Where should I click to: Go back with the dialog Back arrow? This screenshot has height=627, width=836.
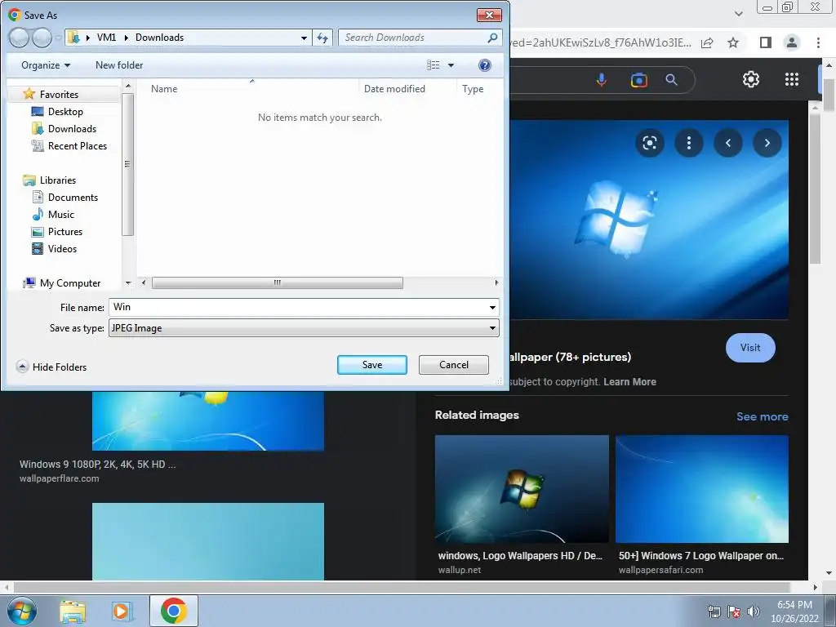coord(20,38)
